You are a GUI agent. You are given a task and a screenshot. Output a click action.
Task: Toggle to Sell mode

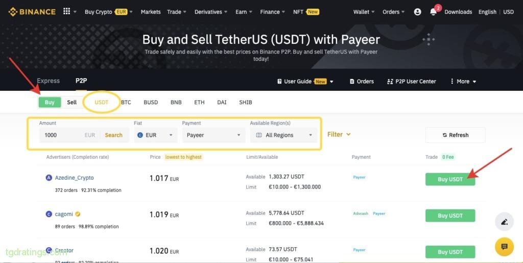point(72,102)
